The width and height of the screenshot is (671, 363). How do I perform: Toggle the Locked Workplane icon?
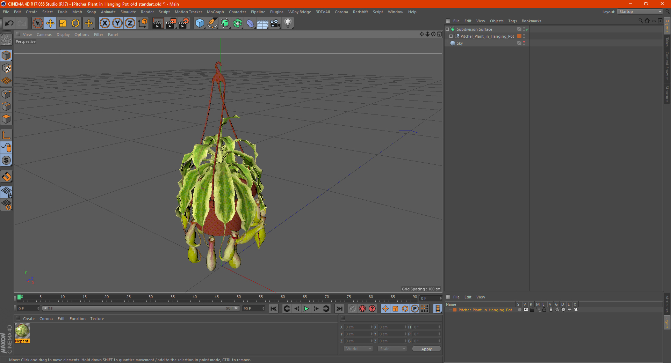pyautogui.click(x=6, y=192)
